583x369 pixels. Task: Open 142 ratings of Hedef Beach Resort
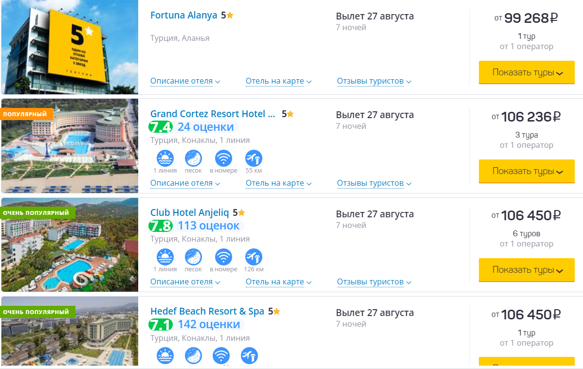coord(209,324)
